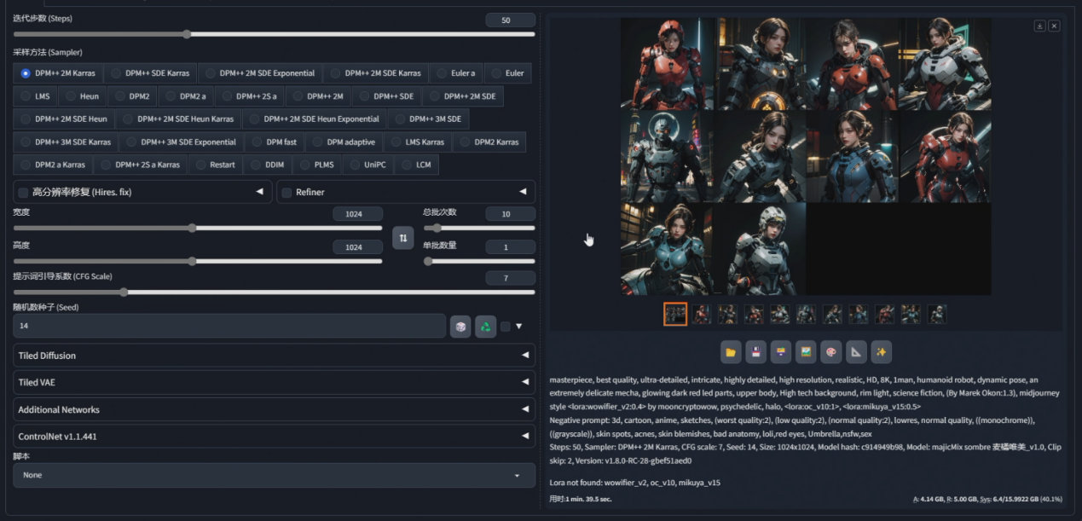This screenshot has width=1082, height=521.
Task: Click the floppy disk save image icon
Action: click(x=755, y=351)
